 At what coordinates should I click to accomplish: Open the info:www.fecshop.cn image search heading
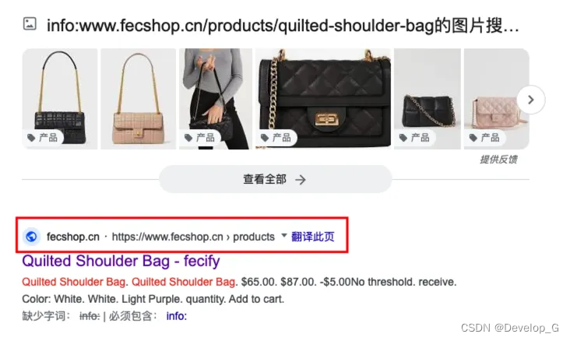click(283, 26)
